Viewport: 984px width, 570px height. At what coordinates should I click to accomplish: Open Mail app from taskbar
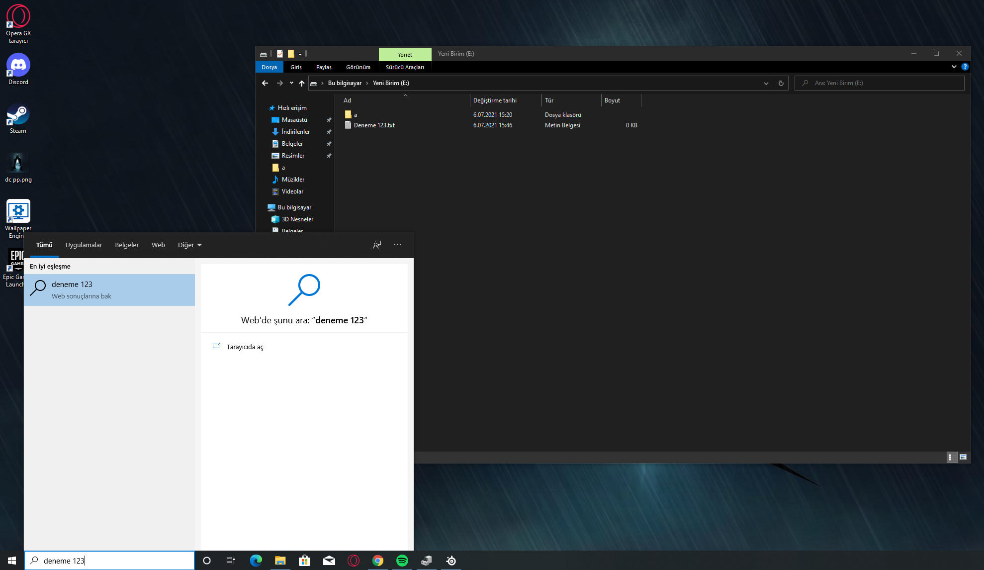(329, 561)
